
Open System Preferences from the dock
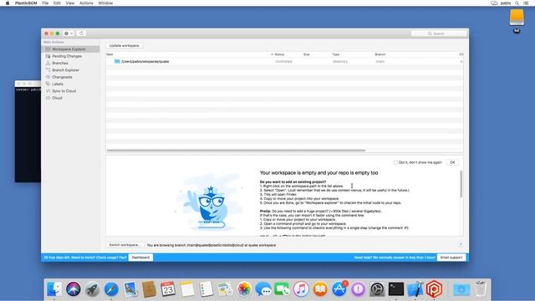(377, 289)
